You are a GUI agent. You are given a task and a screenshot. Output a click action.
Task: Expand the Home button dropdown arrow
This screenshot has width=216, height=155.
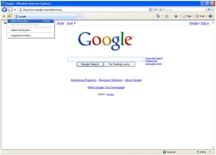tap(162, 16)
